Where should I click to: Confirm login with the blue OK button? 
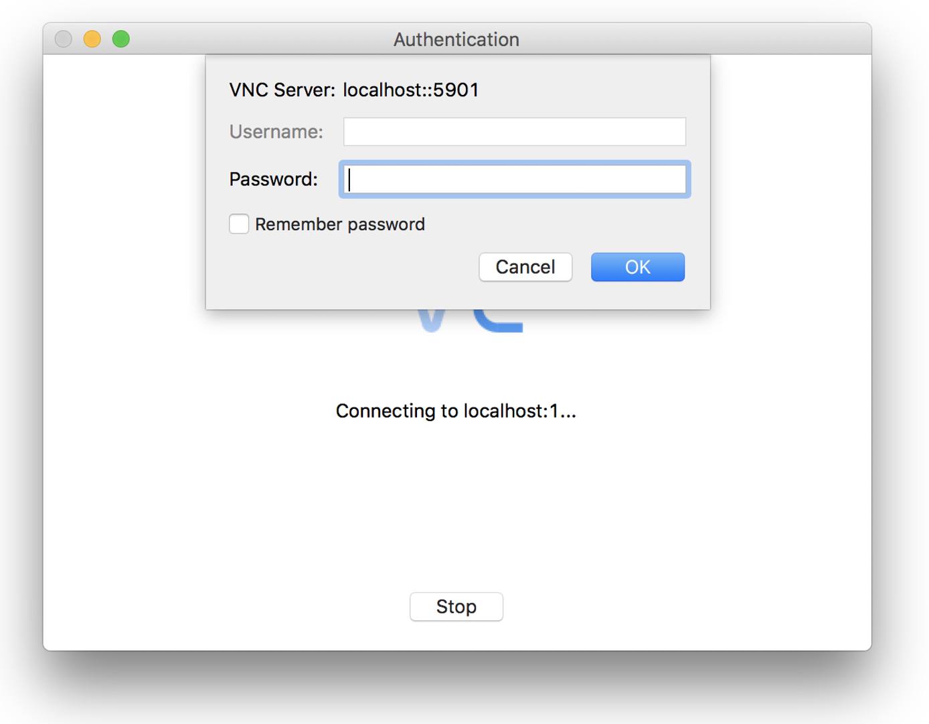(637, 266)
